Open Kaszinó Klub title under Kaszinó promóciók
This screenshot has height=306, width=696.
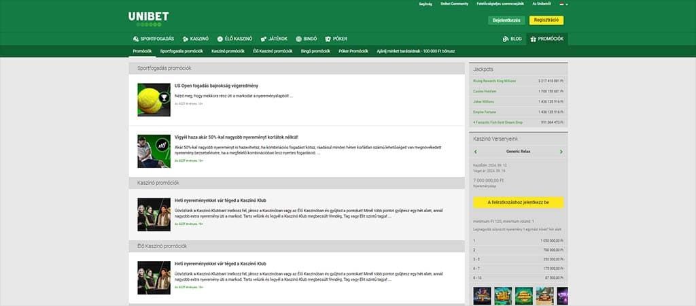point(220,201)
